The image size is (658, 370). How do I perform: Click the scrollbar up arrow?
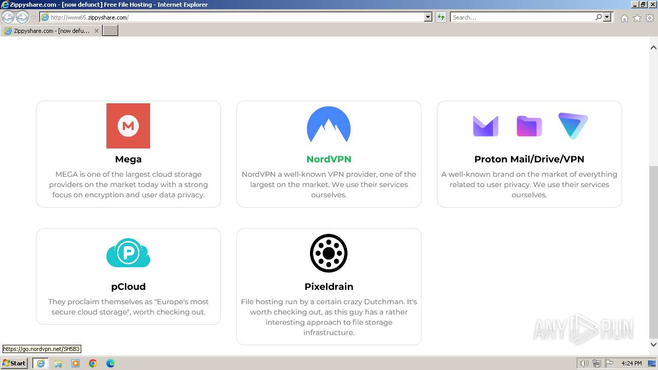(x=653, y=47)
